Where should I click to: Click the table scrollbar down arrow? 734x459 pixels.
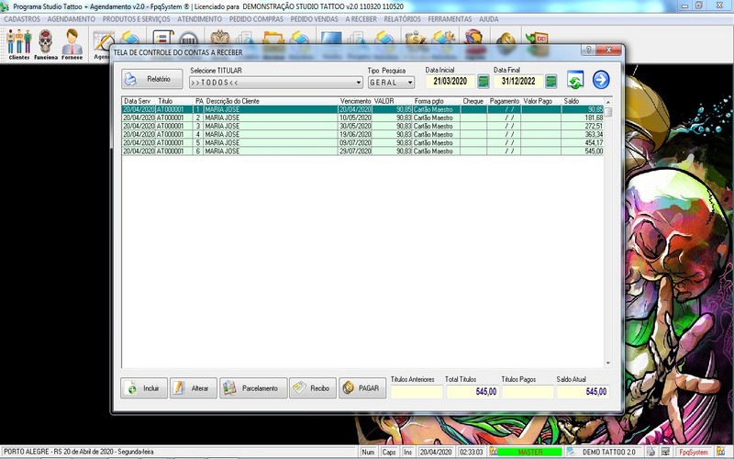coord(608,363)
